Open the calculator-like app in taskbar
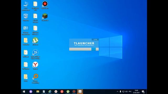 tap(44, 92)
